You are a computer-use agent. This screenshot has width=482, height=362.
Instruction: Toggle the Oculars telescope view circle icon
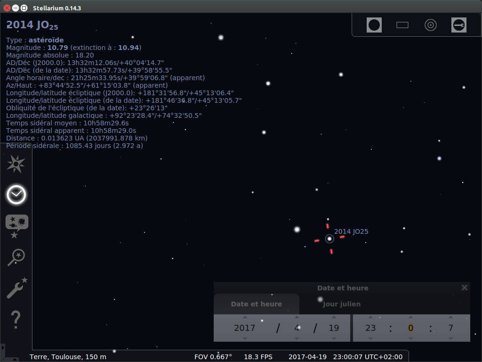374,25
